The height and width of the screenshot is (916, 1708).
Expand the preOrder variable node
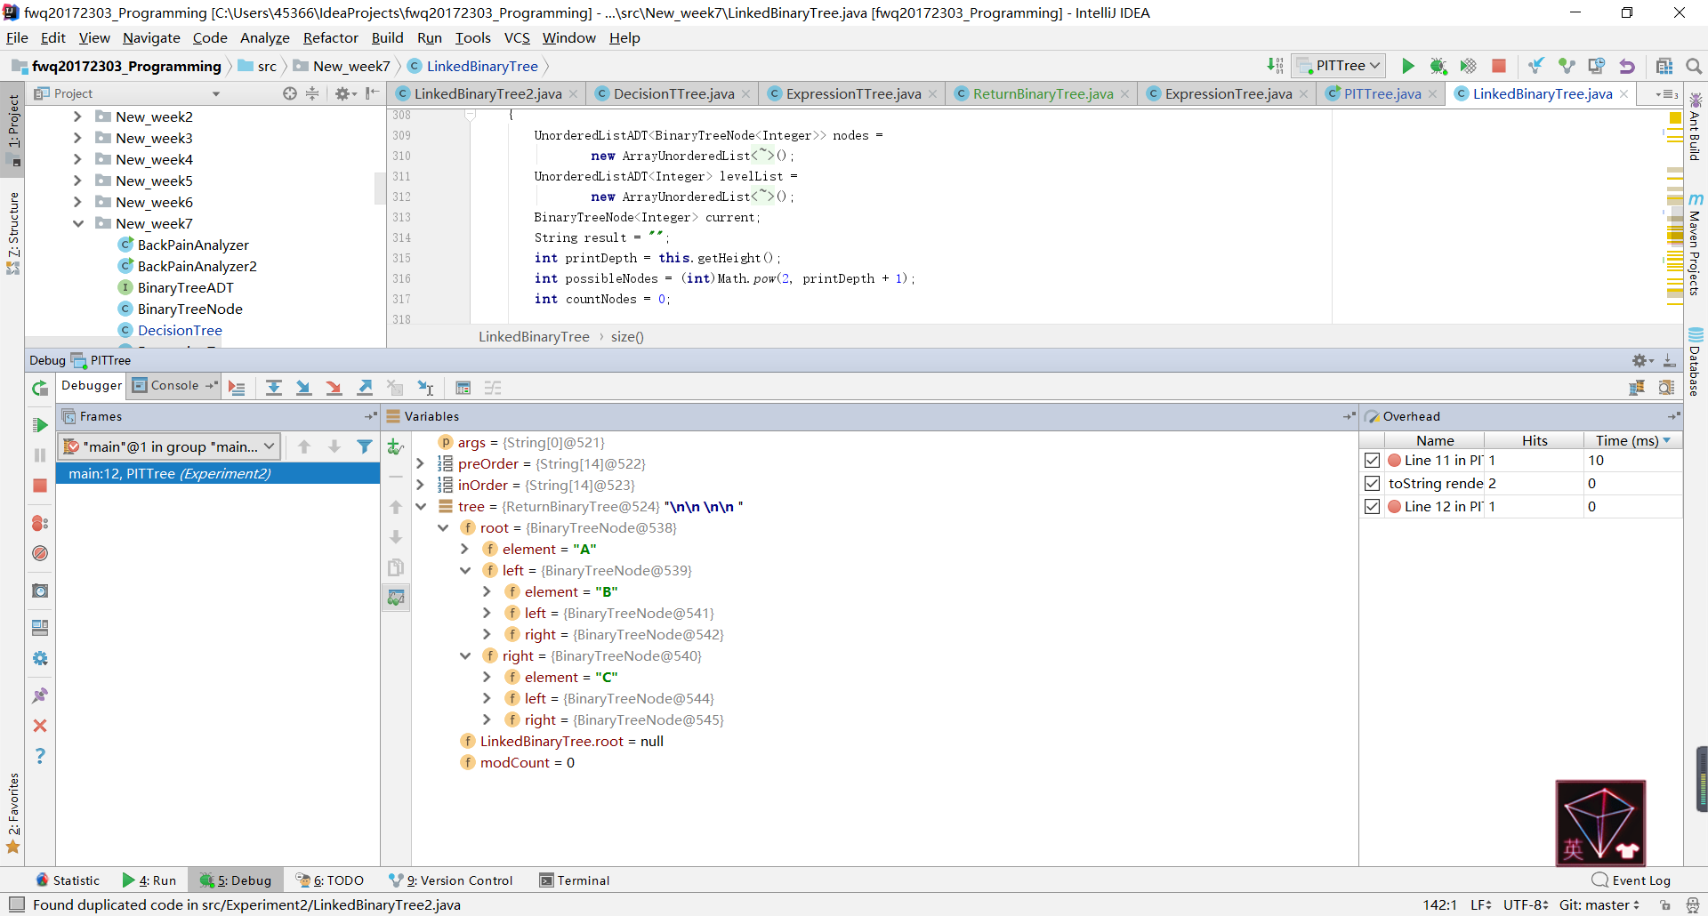pos(421,464)
